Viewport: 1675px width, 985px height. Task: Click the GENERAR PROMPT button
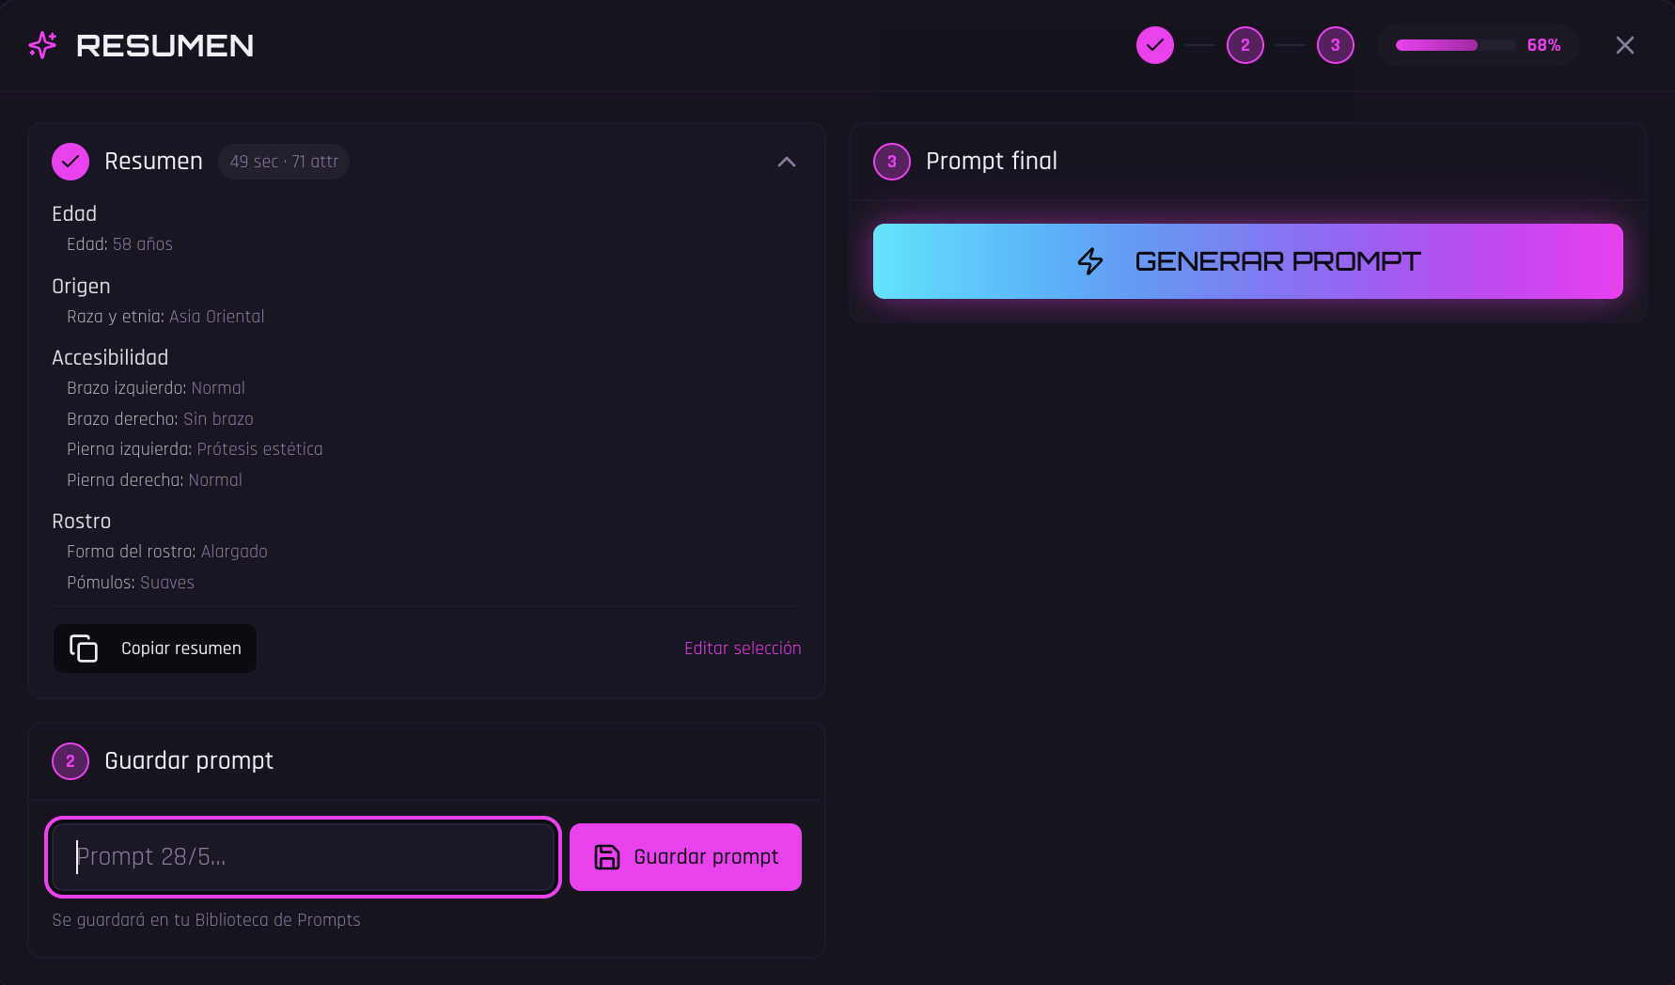(x=1248, y=261)
